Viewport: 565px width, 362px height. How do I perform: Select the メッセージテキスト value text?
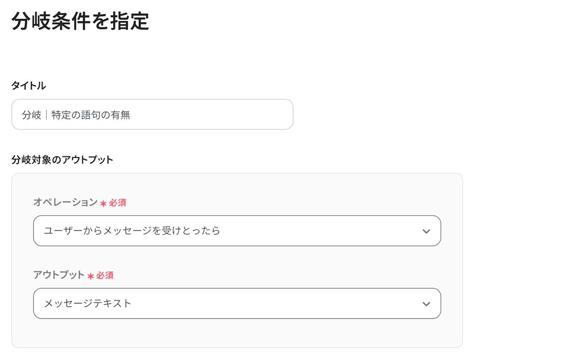[x=88, y=304]
